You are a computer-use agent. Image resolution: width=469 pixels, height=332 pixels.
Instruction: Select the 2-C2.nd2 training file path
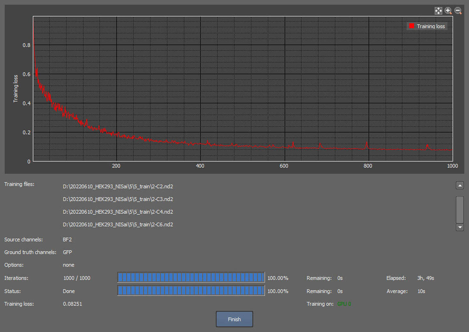pyautogui.click(x=118, y=186)
